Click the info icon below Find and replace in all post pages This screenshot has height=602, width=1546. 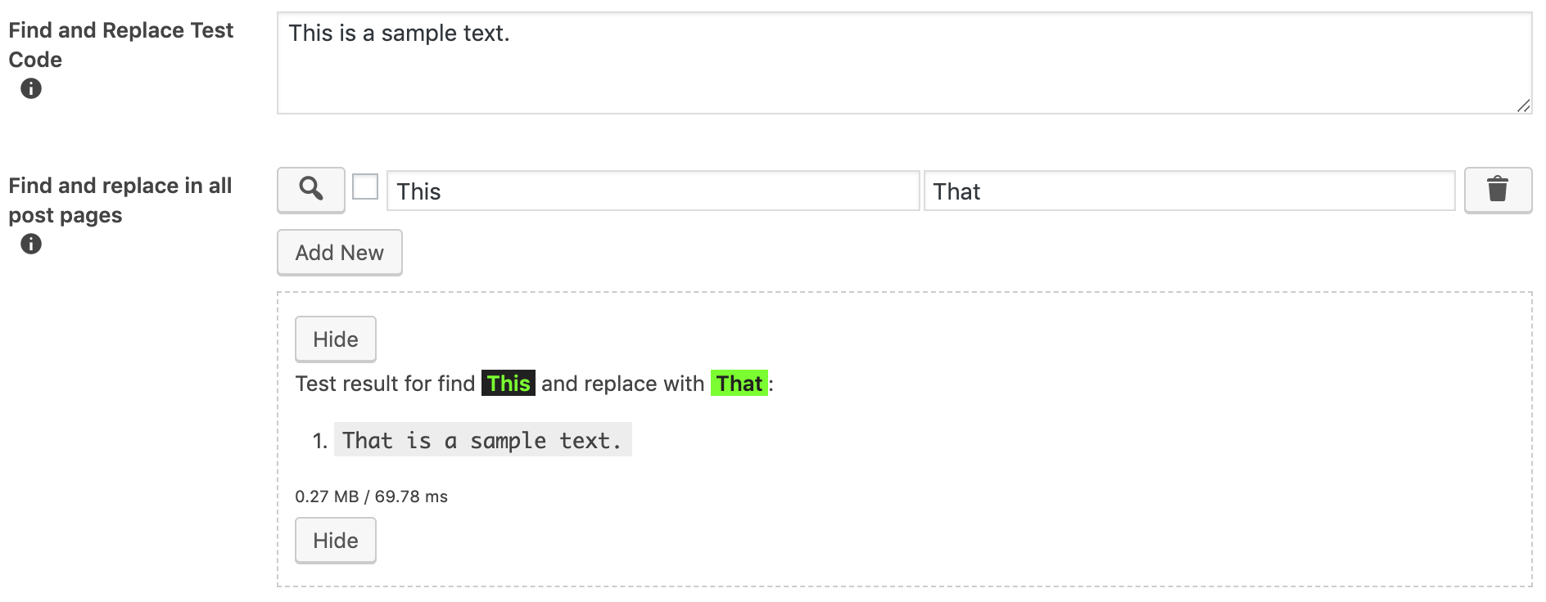click(x=30, y=243)
